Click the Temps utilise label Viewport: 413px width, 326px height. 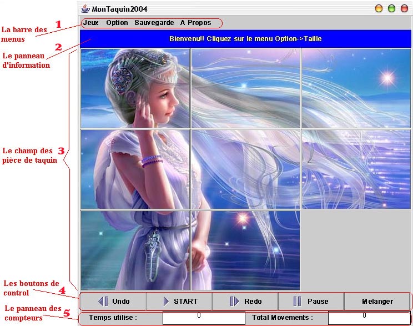point(113,317)
